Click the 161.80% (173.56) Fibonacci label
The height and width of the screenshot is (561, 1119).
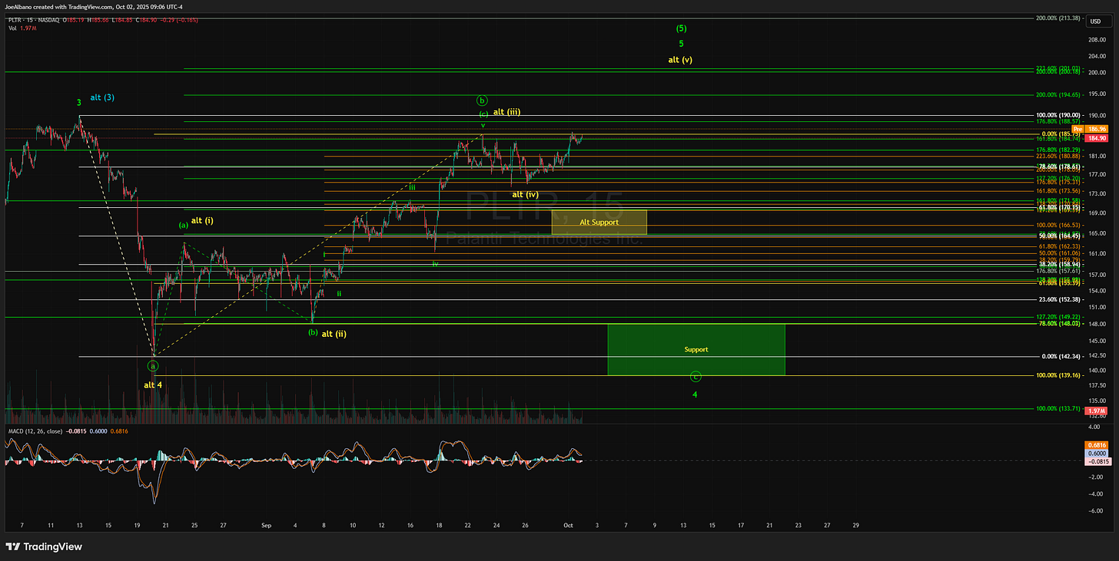tap(1058, 190)
